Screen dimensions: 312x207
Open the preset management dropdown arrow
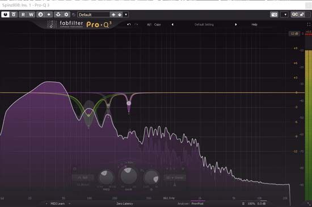pyautogui.click(x=126, y=15)
